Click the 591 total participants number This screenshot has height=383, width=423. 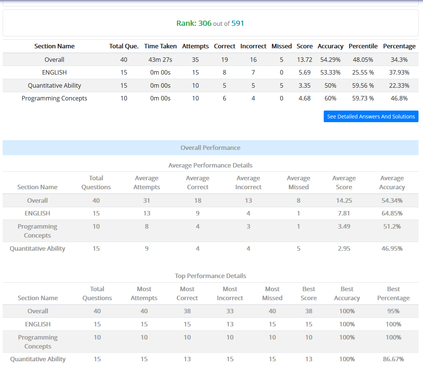tap(238, 23)
